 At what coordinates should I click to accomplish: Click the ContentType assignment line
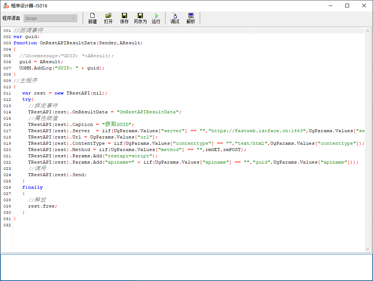196,144
